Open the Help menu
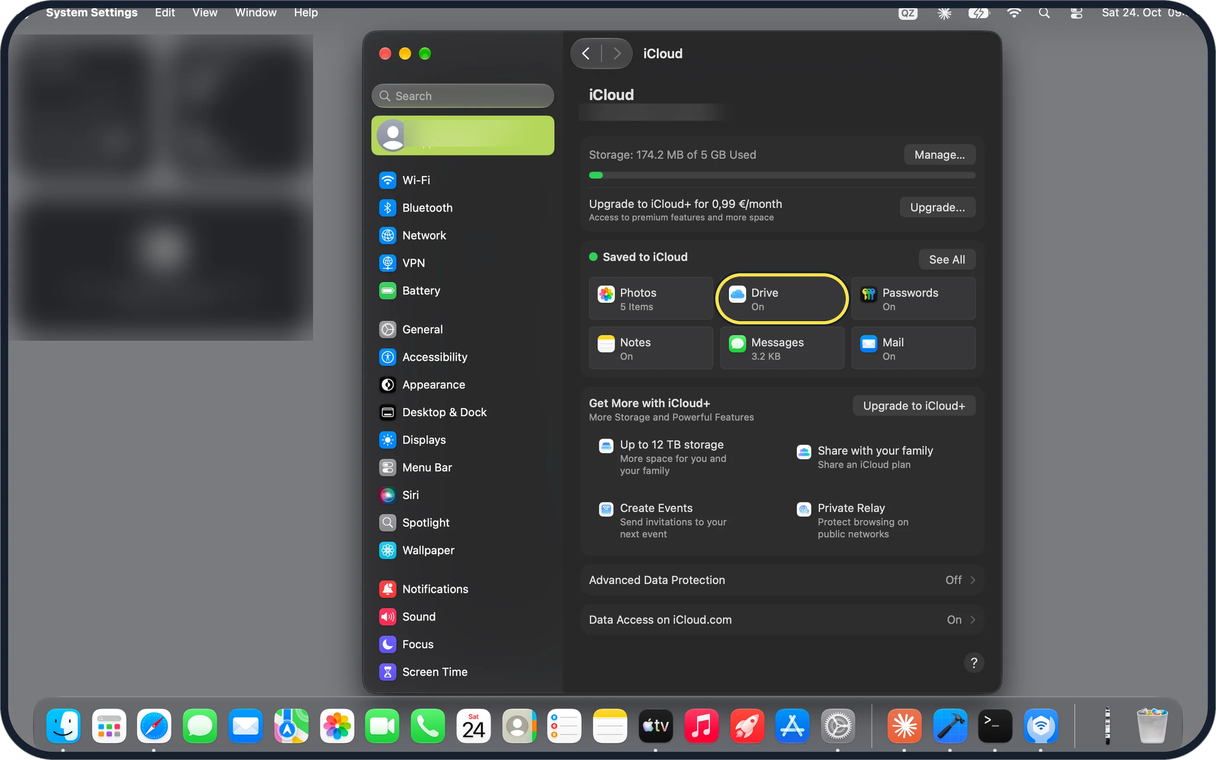 [306, 13]
